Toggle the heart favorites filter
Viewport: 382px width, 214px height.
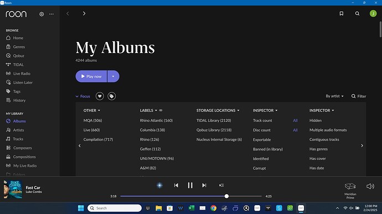(x=100, y=97)
